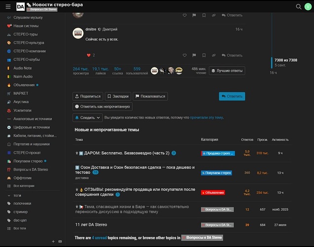Open the 4 unread topics link
The width and height of the screenshot is (314, 247).
coord(99,238)
